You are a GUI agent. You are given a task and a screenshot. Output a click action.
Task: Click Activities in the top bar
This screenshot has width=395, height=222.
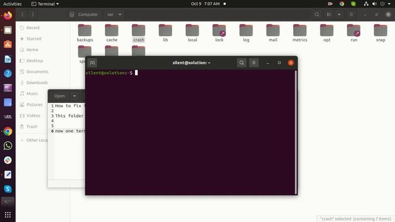click(x=12, y=4)
